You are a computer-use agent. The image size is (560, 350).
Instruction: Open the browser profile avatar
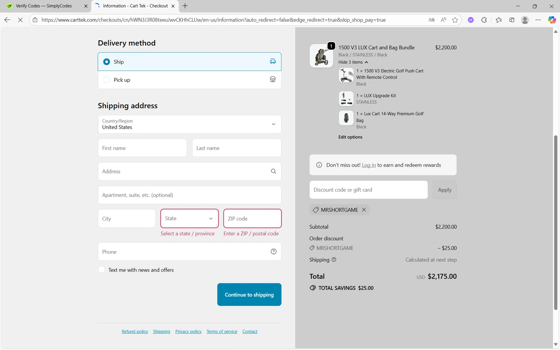point(525,20)
